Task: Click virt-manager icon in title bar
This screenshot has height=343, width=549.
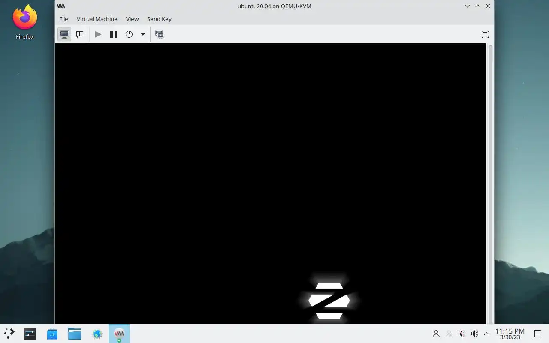Action: (x=61, y=6)
